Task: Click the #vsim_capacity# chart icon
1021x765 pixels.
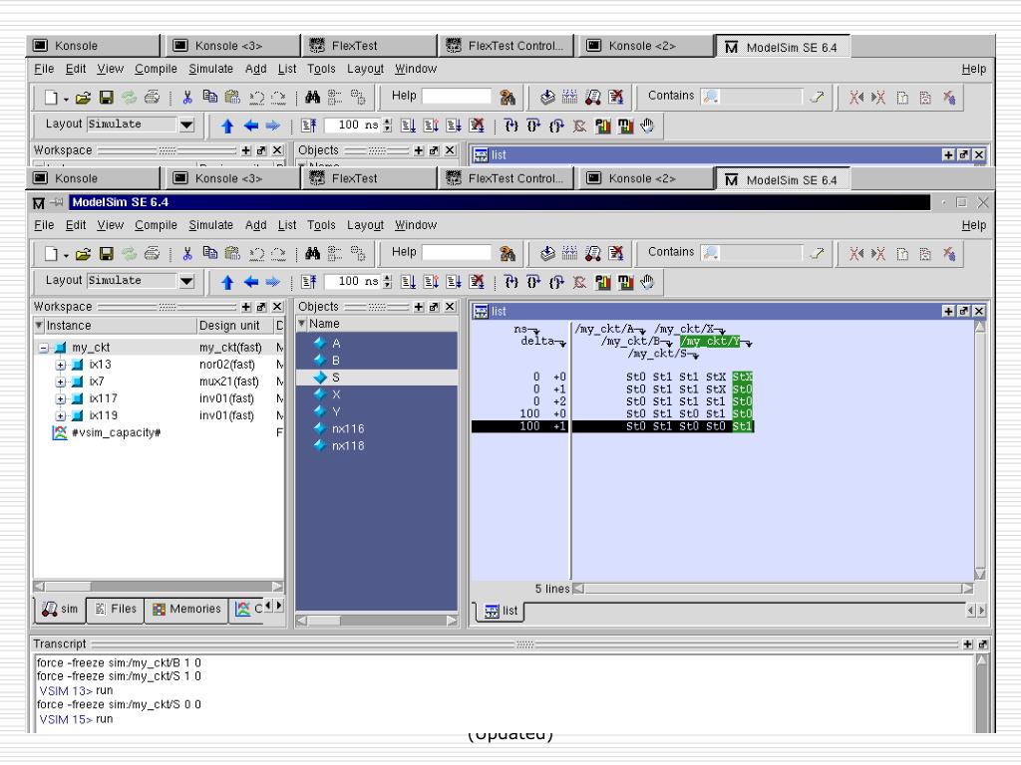Action: (59, 432)
